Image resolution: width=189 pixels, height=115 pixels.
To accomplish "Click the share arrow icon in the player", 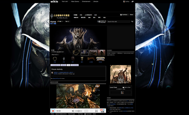I will point(92,111).
